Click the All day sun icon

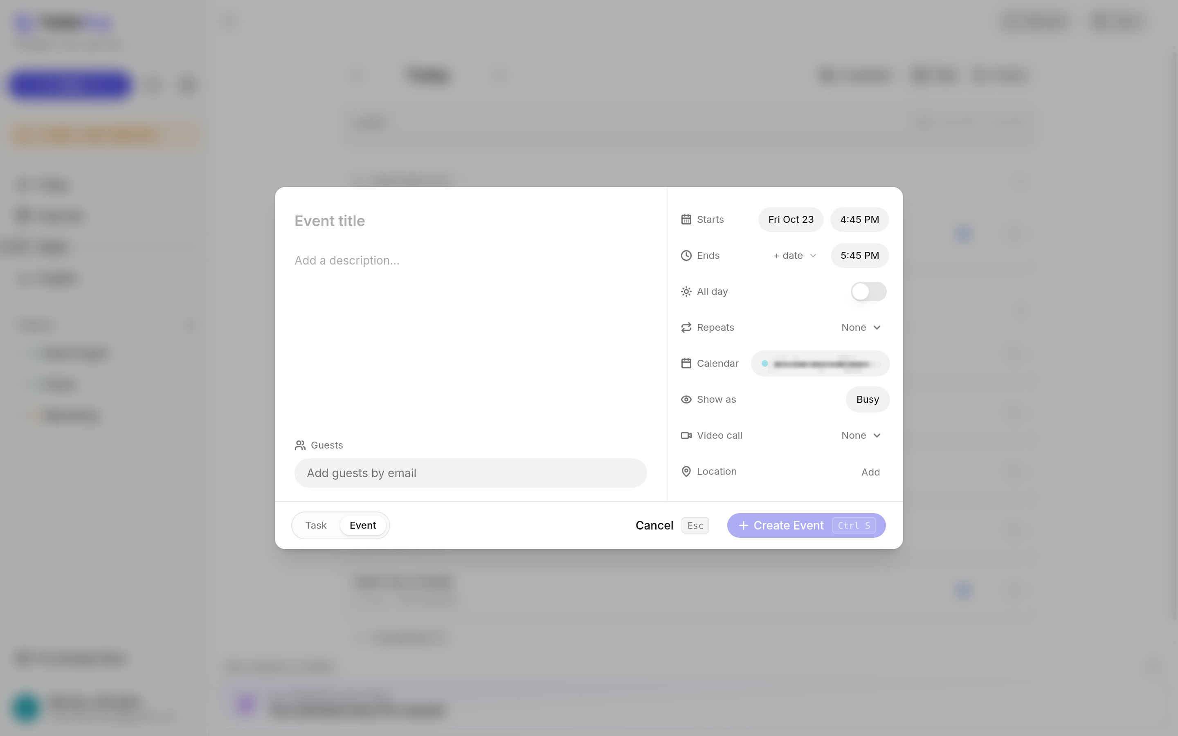686,292
